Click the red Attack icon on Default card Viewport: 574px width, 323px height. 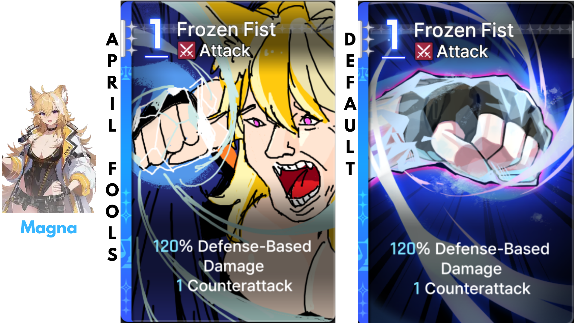click(424, 51)
